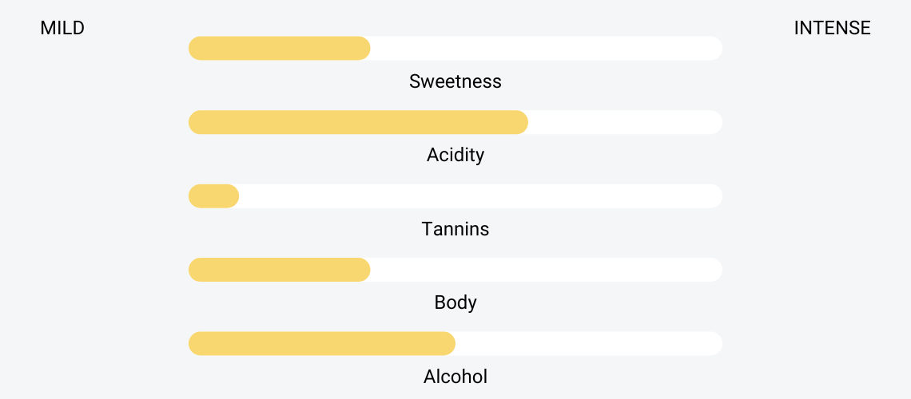Image resolution: width=911 pixels, height=399 pixels.
Task: Click the empty white part of Acidity bar
Action: tap(625, 122)
